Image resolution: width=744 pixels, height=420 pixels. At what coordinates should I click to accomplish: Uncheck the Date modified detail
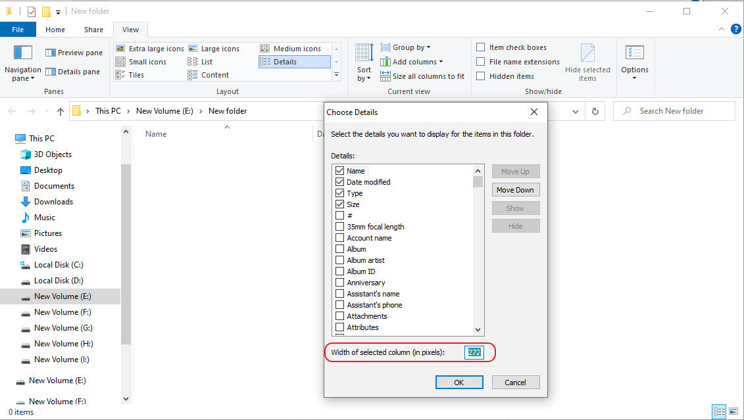tap(339, 182)
